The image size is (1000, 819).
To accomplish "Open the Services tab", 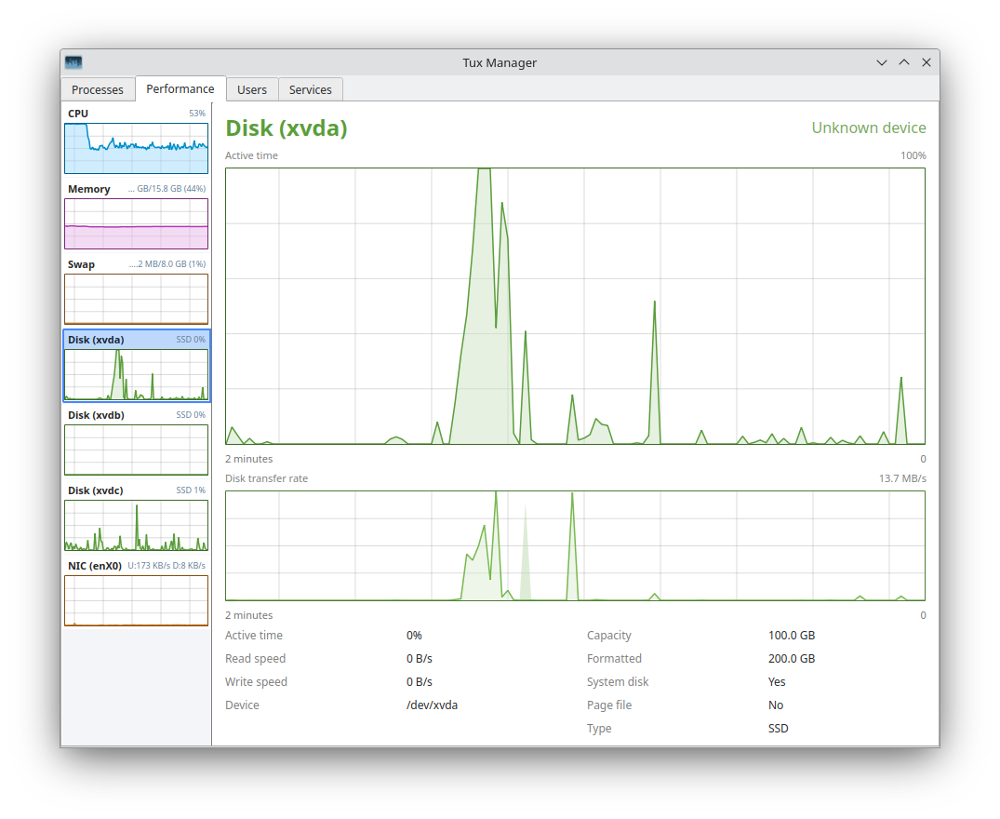I will tap(311, 89).
